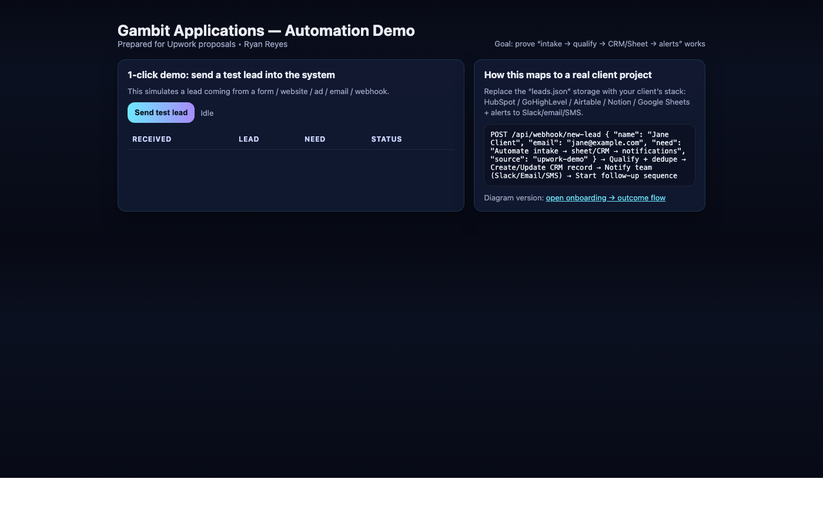Open the onboarding → outcome flow link
This screenshot has width=823, height=529.
(x=605, y=198)
